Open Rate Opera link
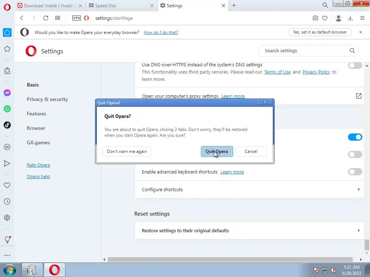The width and height of the screenshot is (370, 277). pyautogui.click(x=38, y=165)
